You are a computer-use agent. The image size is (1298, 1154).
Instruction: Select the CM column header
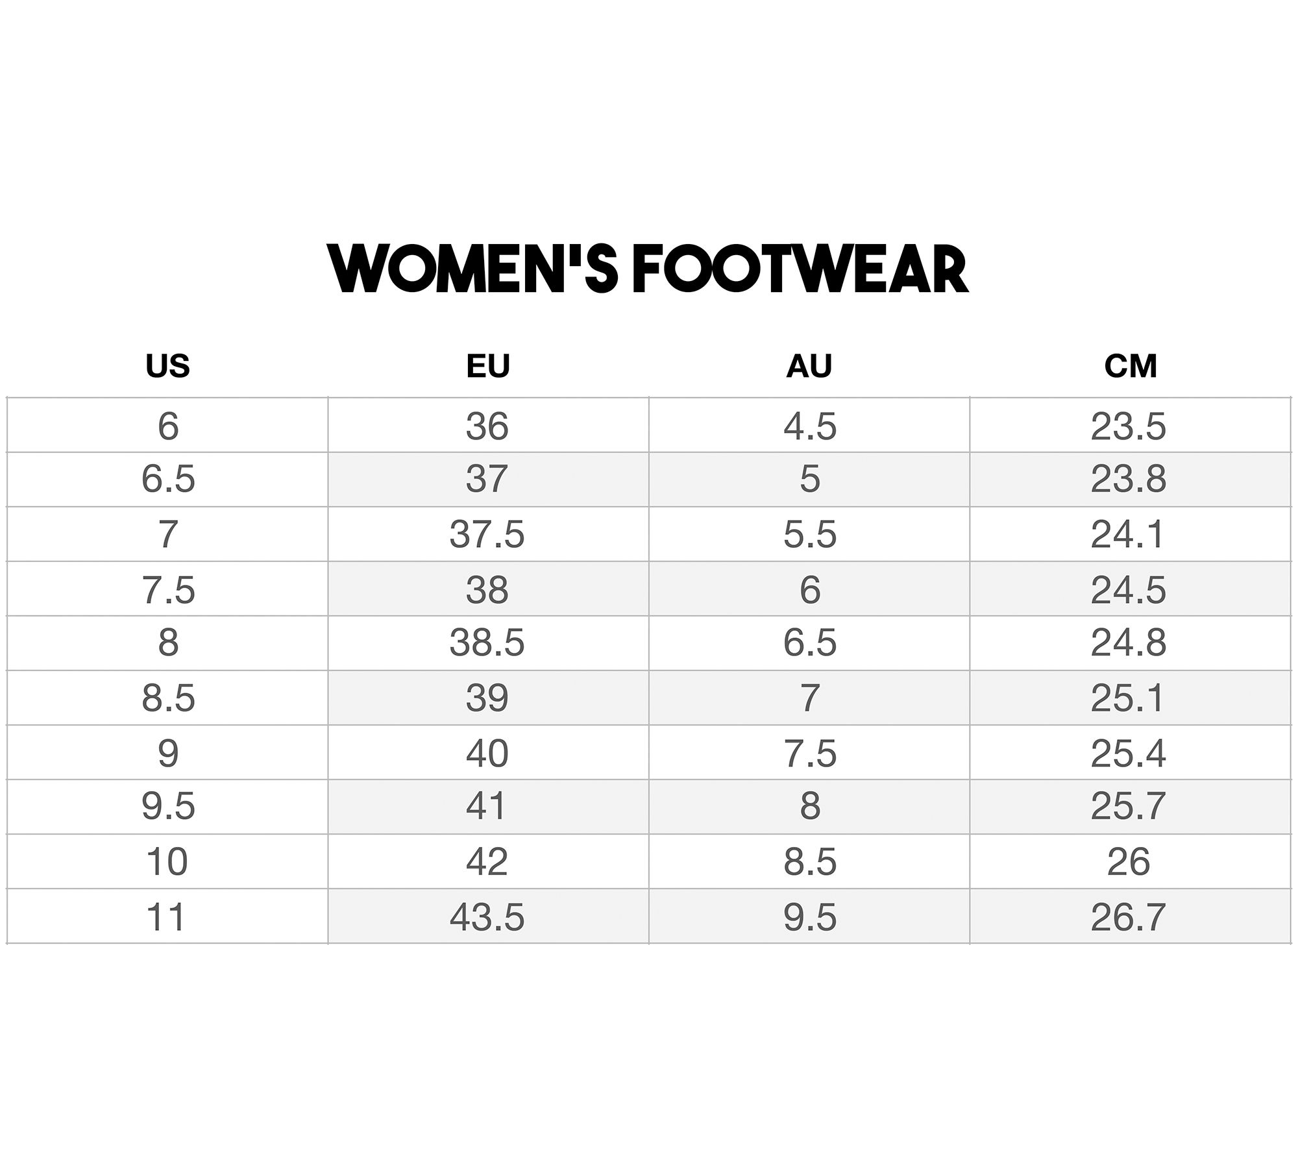pos(1131,366)
